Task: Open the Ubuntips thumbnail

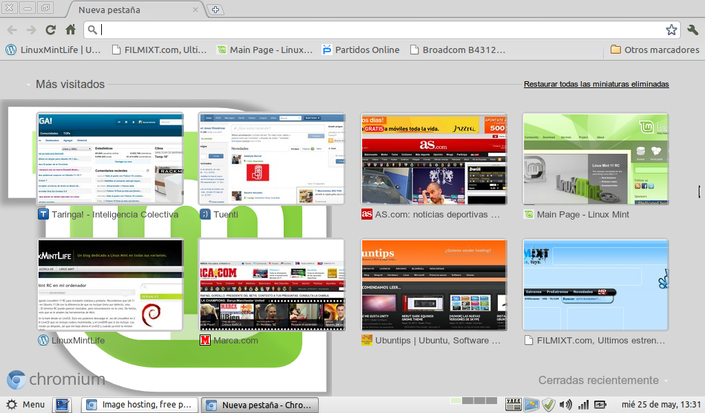Action: [434, 285]
